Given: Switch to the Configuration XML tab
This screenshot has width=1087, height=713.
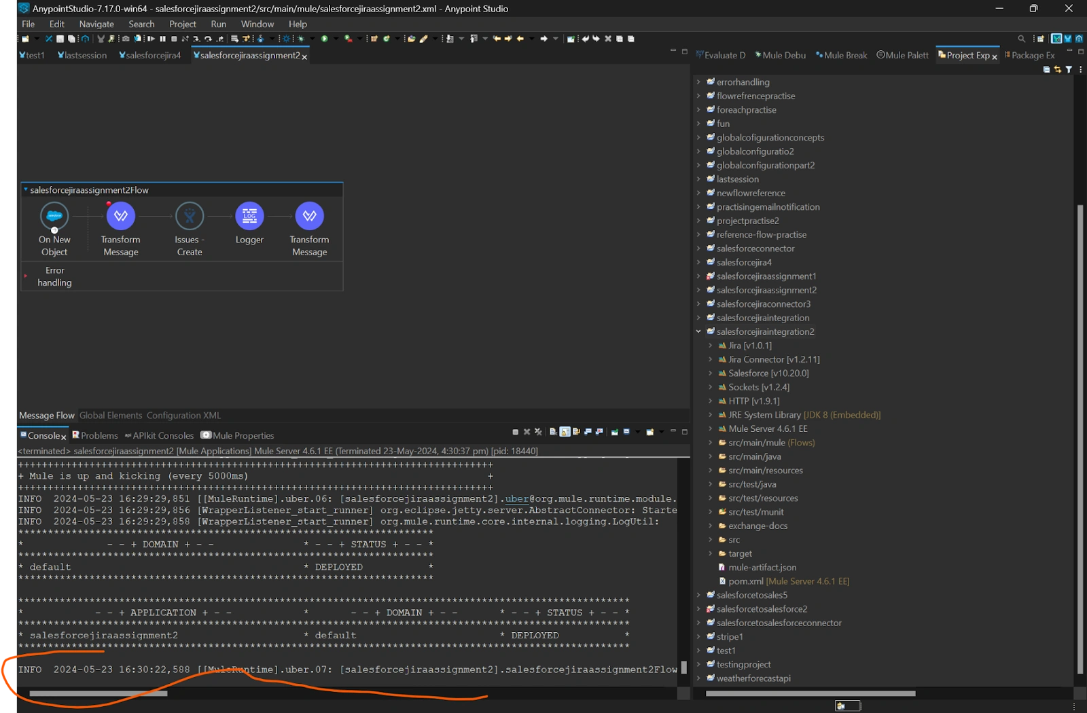Looking at the screenshot, I should coord(183,416).
